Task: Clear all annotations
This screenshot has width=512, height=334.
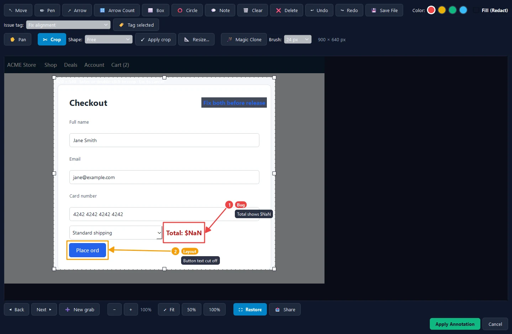Action: click(x=253, y=10)
